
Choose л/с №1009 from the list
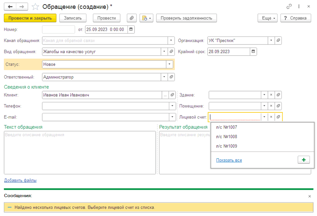(x=226, y=146)
